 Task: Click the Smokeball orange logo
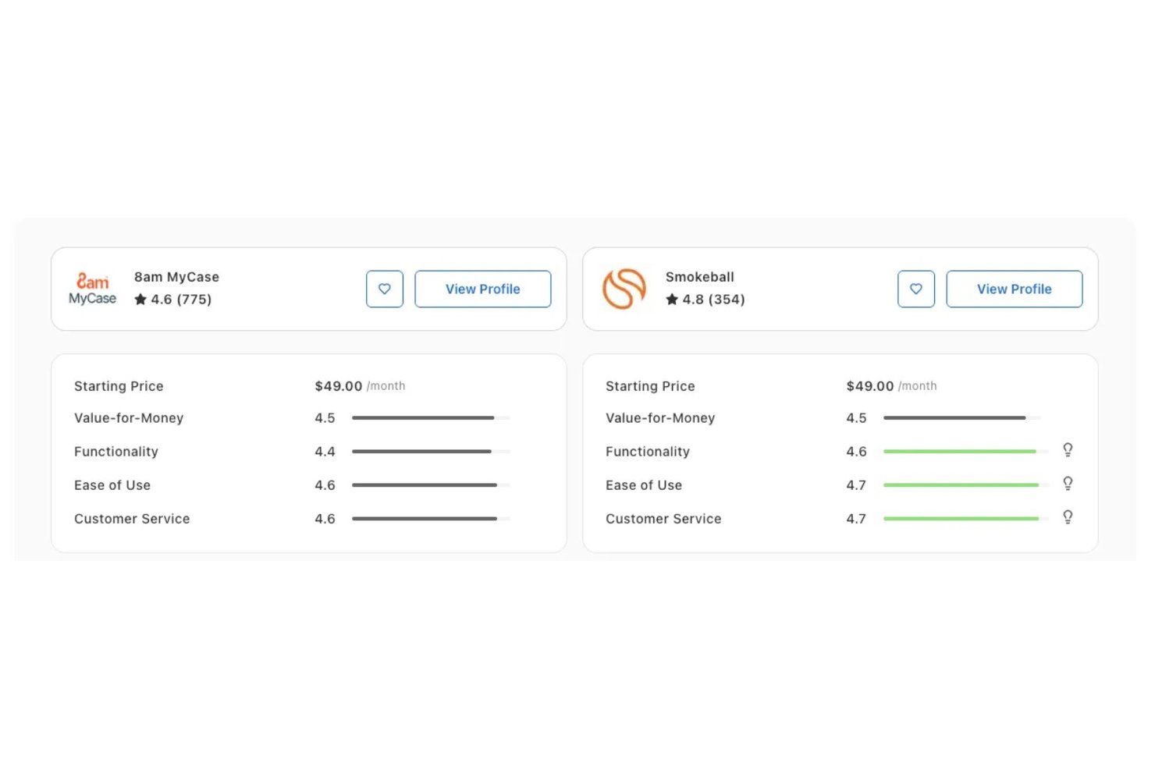pyautogui.click(x=624, y=289)
